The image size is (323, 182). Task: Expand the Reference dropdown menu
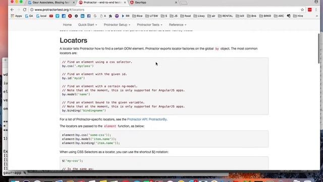[178, 25]
